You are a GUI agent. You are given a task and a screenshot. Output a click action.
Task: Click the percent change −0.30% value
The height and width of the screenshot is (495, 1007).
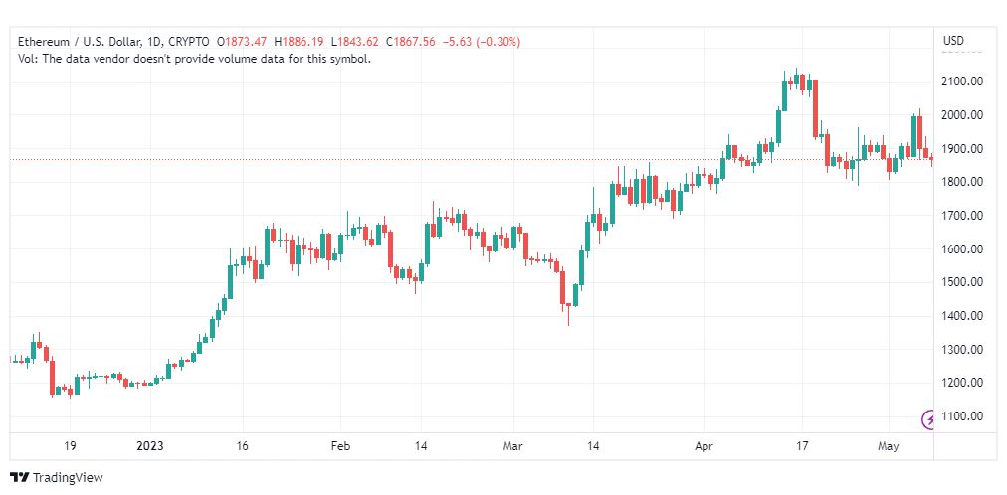point(498,43)
